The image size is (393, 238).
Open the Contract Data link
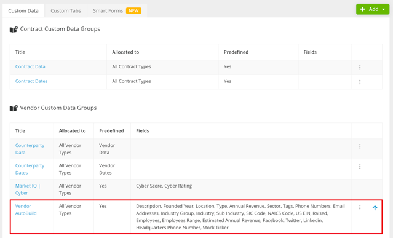click(x=30, y=66)
